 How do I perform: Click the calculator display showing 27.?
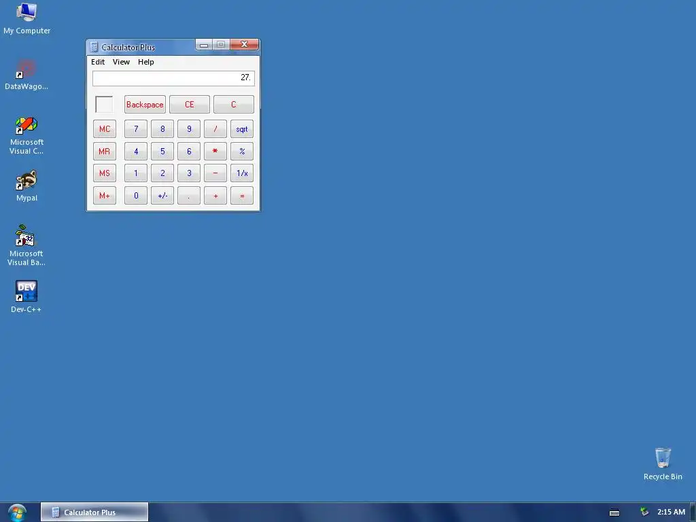(x=173, y=78)
